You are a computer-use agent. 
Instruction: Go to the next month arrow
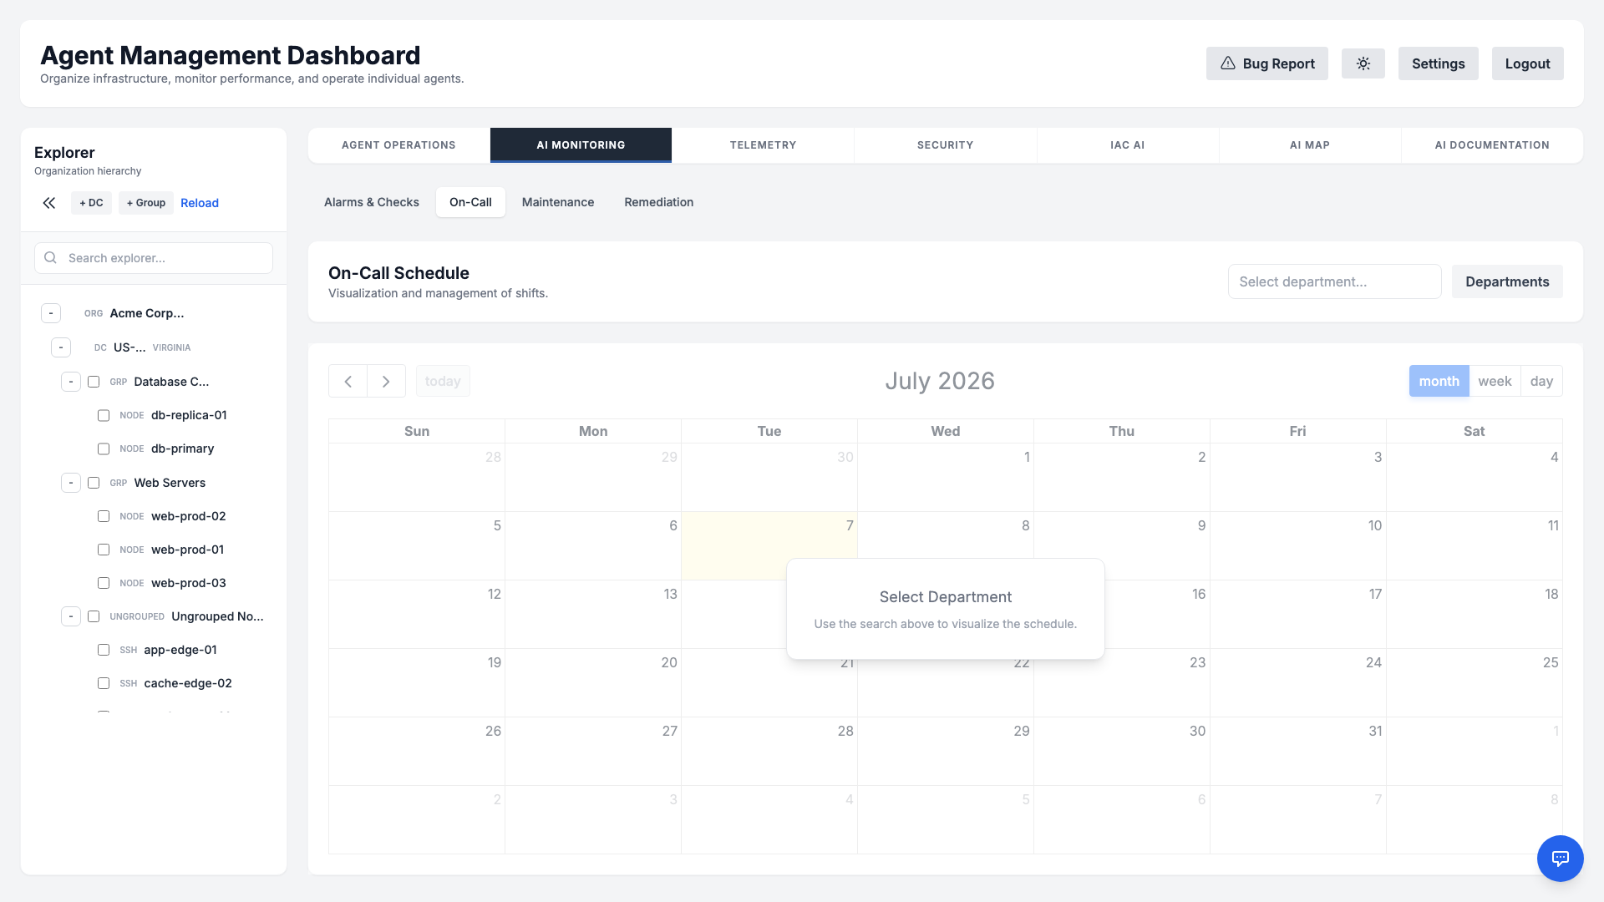click(386, 381)
